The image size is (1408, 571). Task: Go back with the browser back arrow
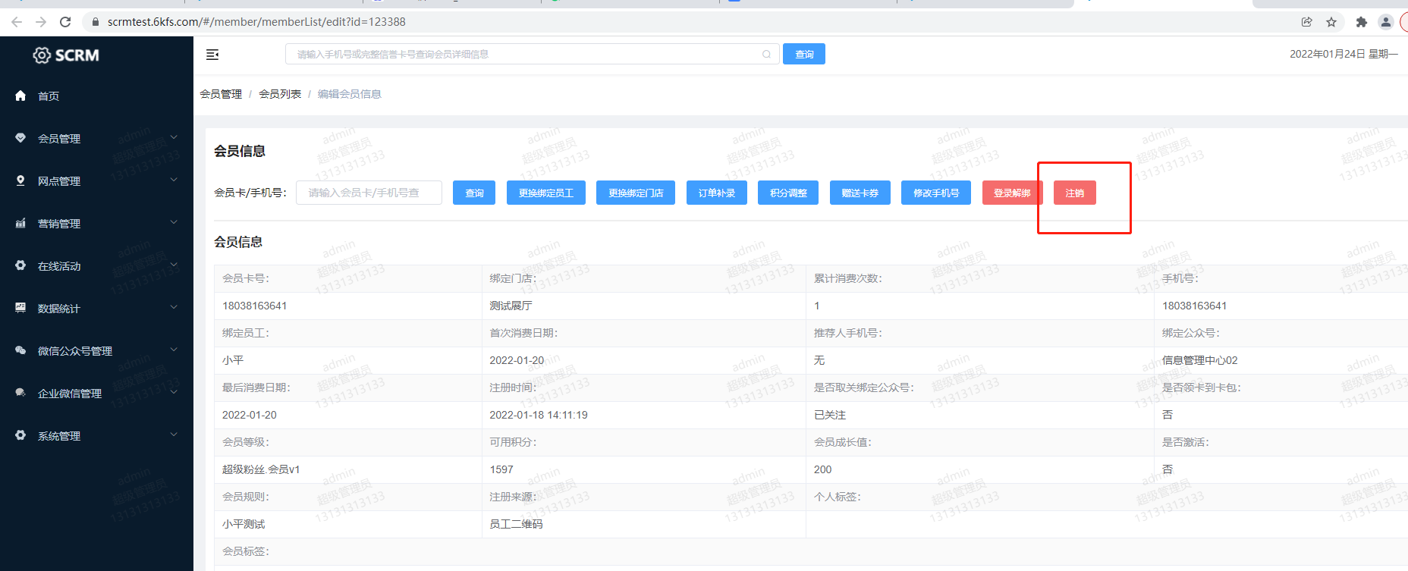[17, 22]
